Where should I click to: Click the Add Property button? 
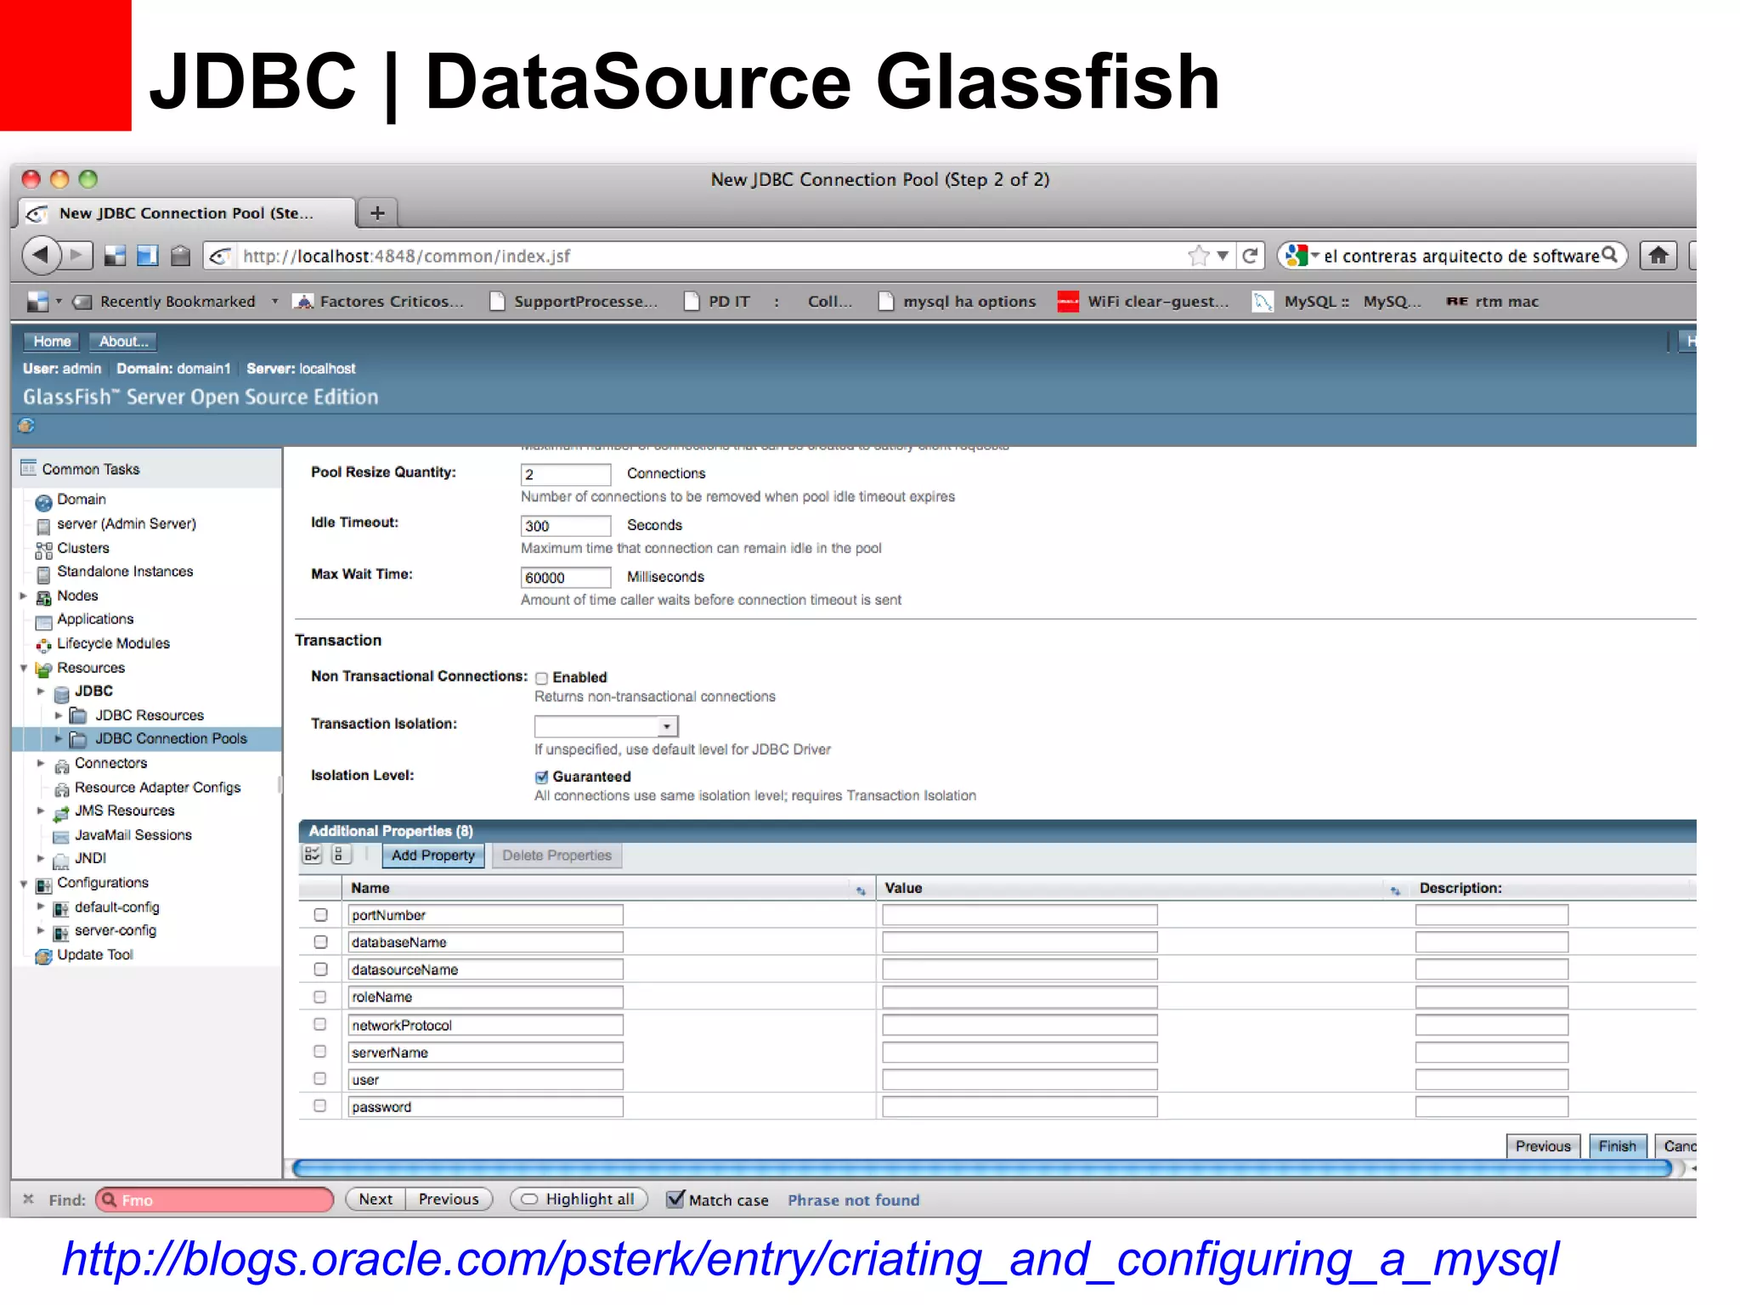(433, 856)
